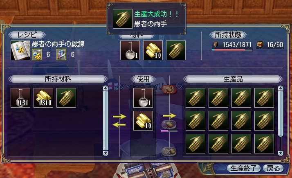Select the flask with 131 in owned materials
Viewport: 292px width, 178px height.
[x=20, y=98]
